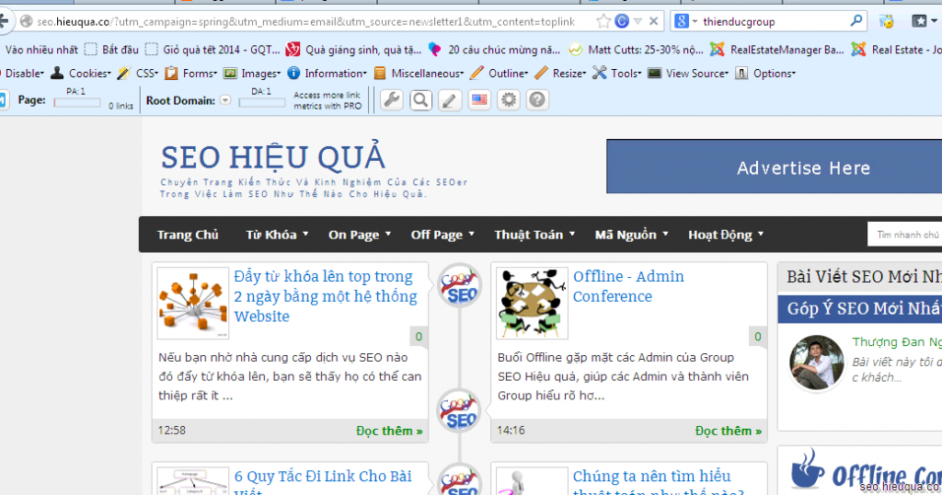This screenshot has height=495, width=942.
Task: Click the conference table thumbnail
Action: point(533,304)
